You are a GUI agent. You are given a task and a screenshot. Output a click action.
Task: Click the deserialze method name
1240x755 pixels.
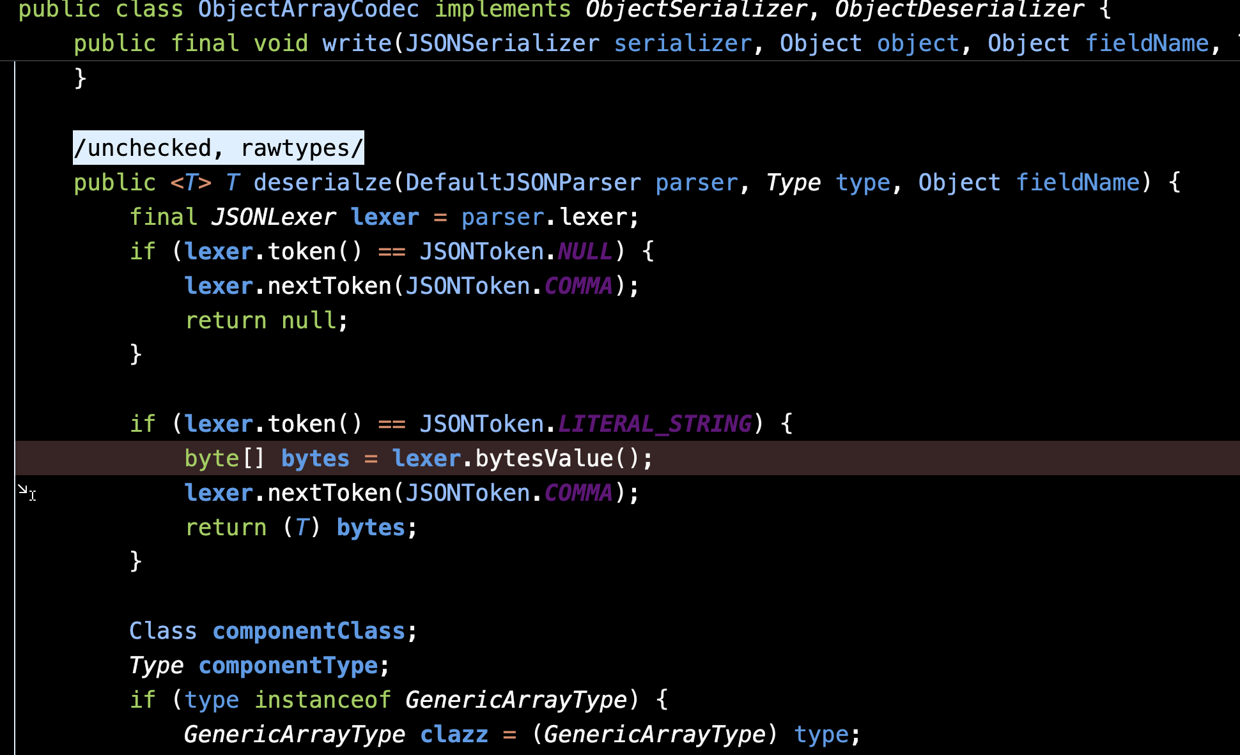(323, 183)
